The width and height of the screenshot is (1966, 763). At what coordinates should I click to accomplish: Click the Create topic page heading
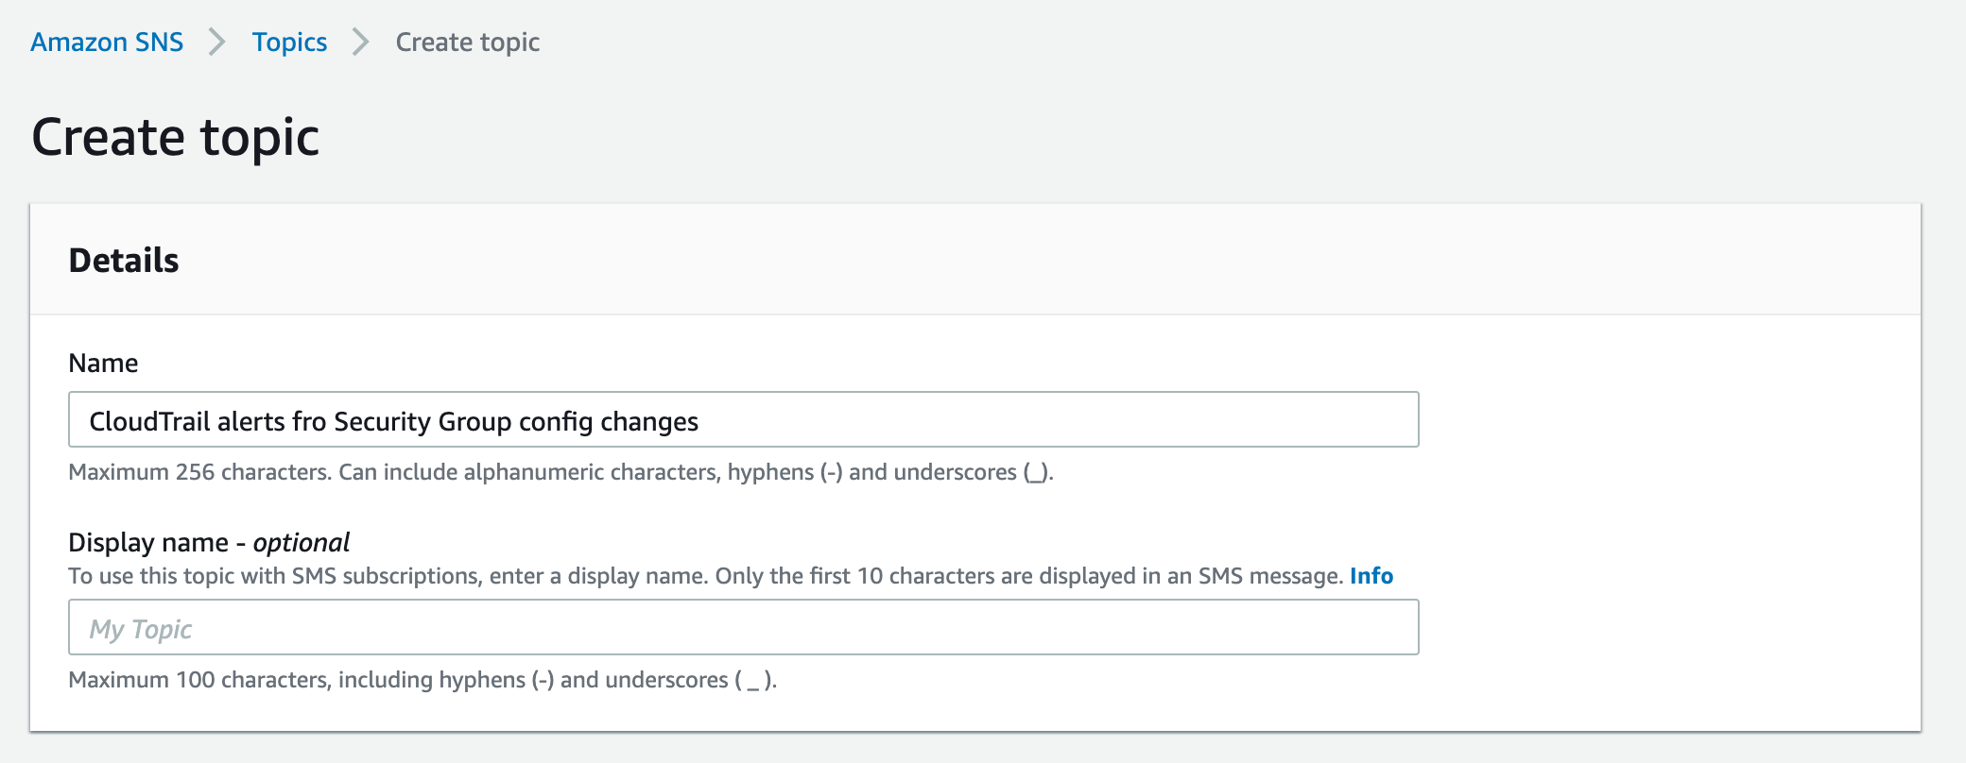(176, 138)
